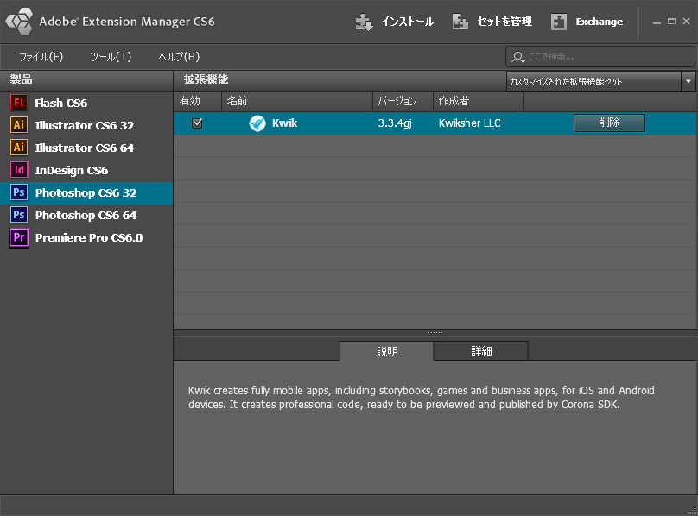Select Flash CS6 in the product list
This screenshot has width=698, height=516.
coord(86,103)
